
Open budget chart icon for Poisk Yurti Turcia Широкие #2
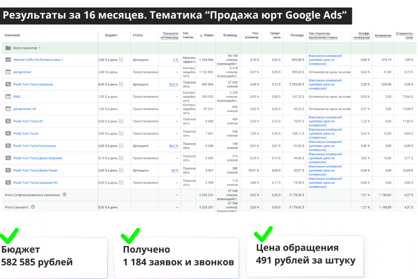point(121,183)
